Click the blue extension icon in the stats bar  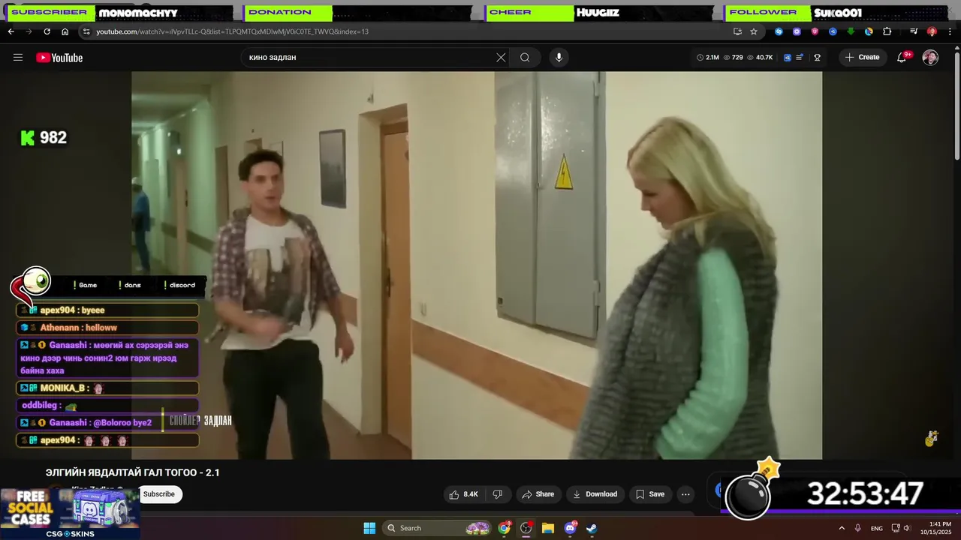pos(788,58)
